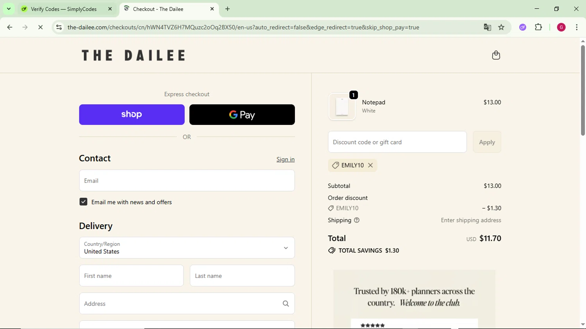Click the 'TOTAL SAVINGS $1.30' text

pos(369,251)
